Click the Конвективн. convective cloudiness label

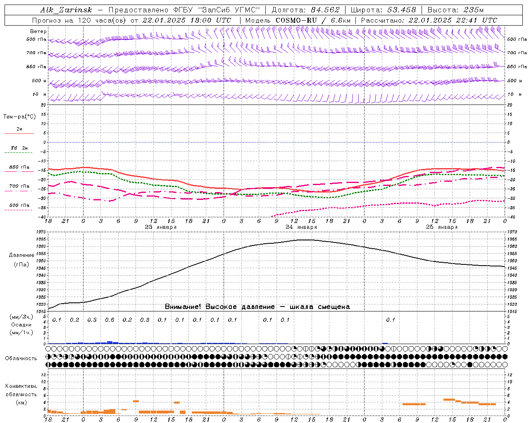[21, 386]
